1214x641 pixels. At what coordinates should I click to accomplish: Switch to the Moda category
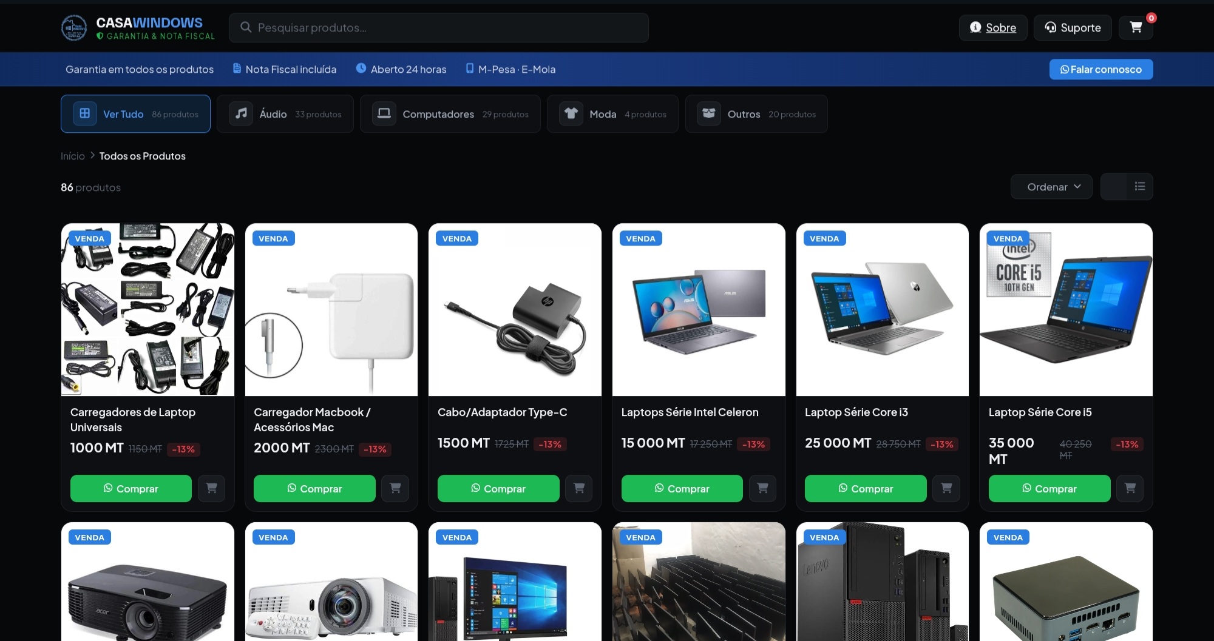612,114
